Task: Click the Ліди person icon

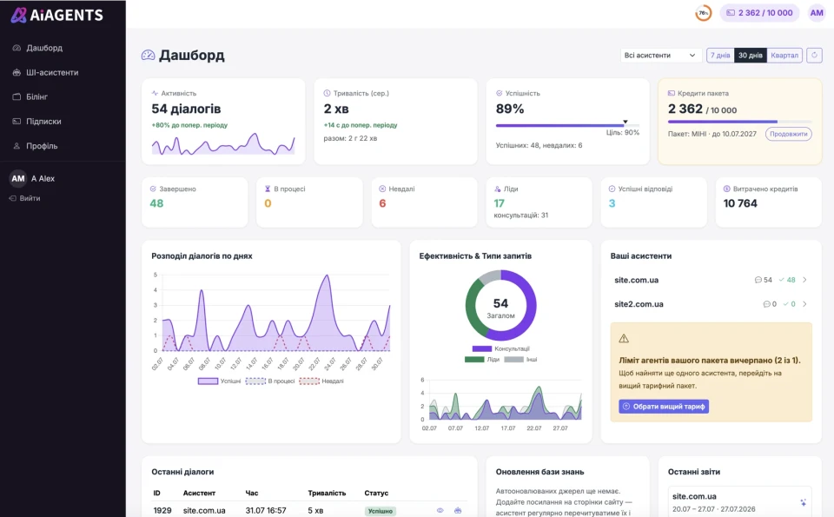Action: pyautogui.click(x=497, y=189)
